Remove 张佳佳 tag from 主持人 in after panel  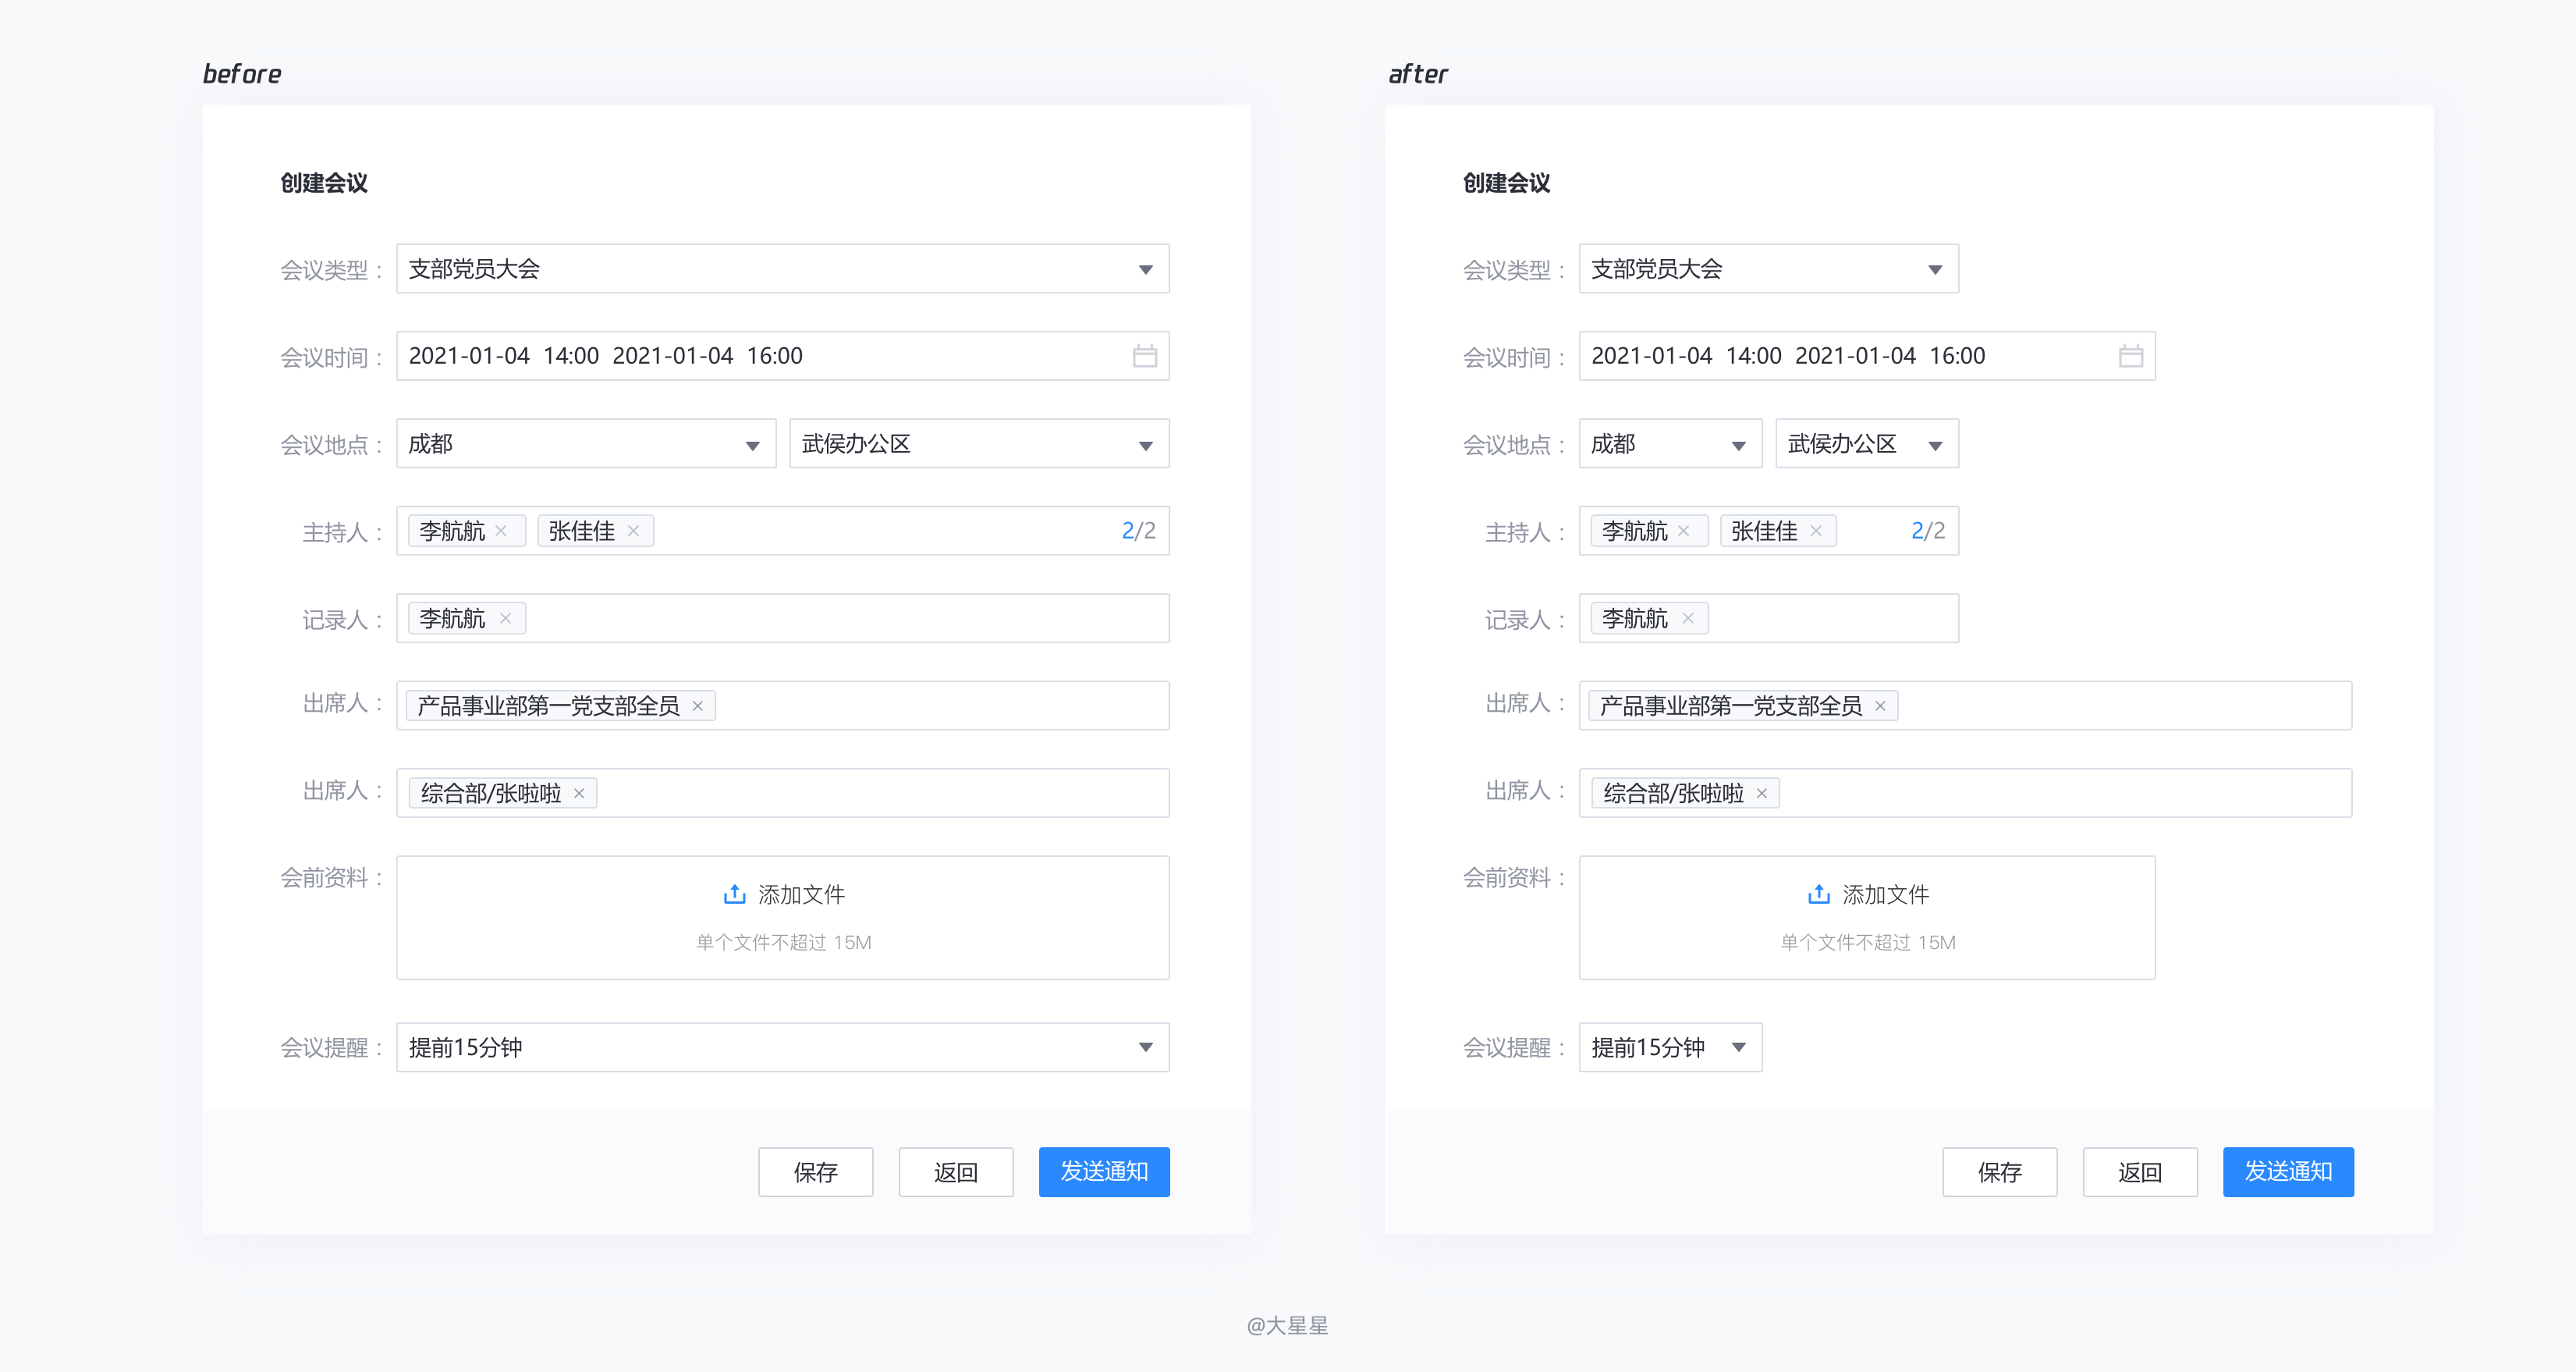[x=1816, y=531]
